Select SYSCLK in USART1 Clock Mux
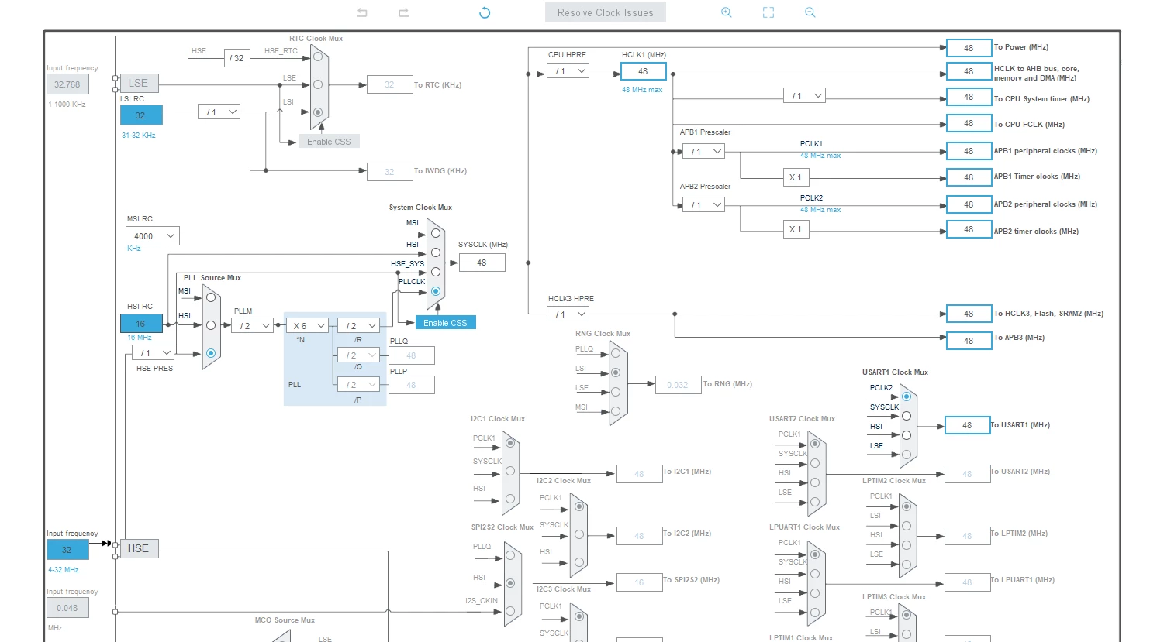The height and width of the screenshot is (642, 1150). pyautogui.click(x=907, y=416)
